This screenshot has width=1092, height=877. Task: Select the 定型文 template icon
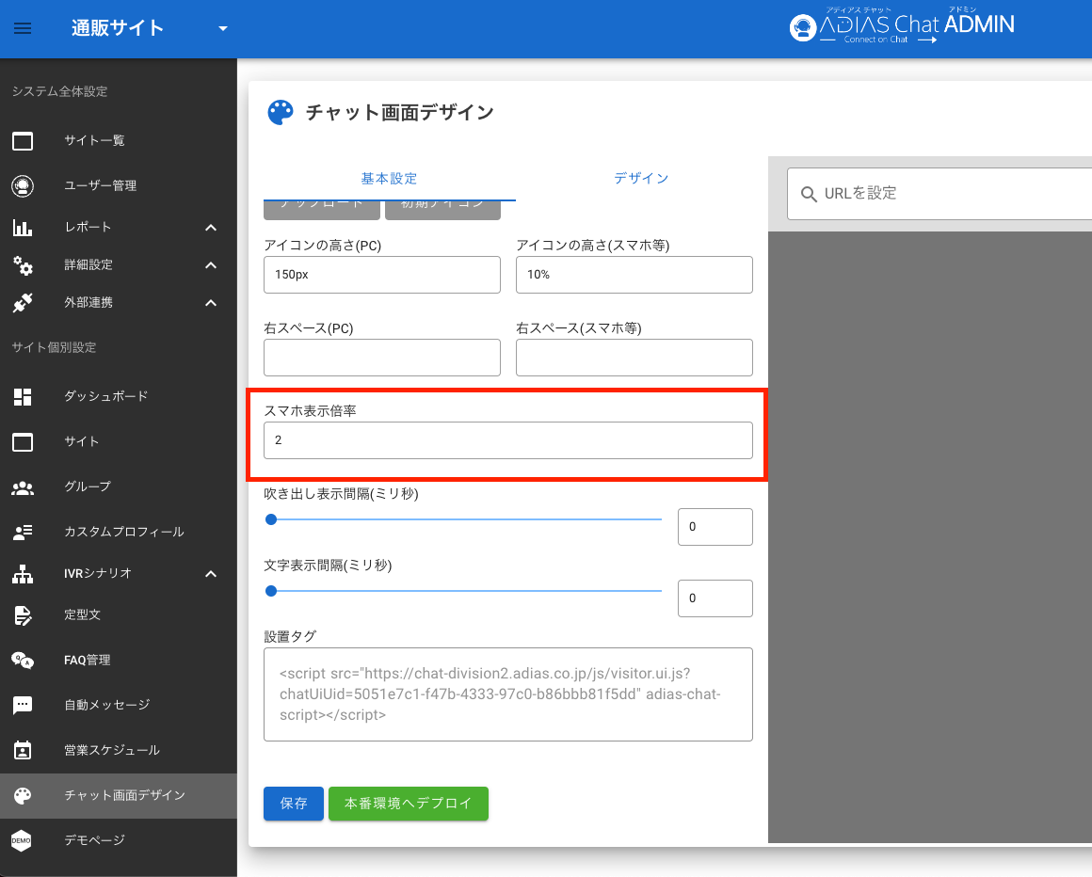[23, 614]
